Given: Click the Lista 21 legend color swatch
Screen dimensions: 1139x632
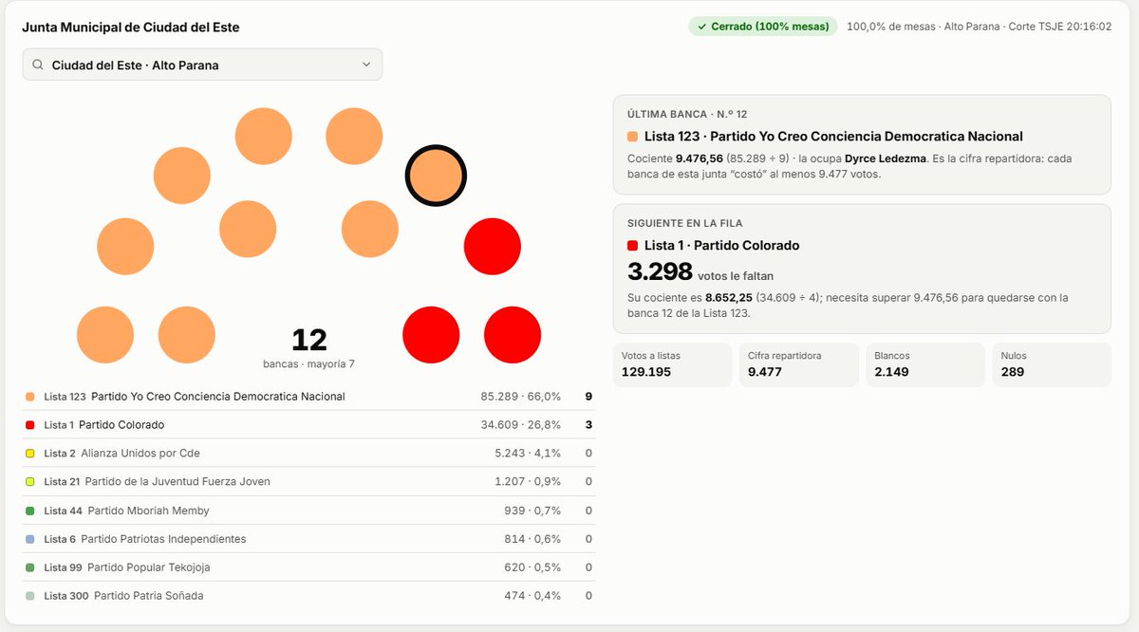Looking at the screenshot, I should 30,482.
